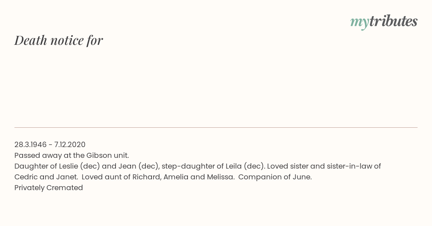This screenshot has width=432, height=226.
Task: Click the names "Cedric and Janet"
Action: pyautogui.click(x=46, y=177)
